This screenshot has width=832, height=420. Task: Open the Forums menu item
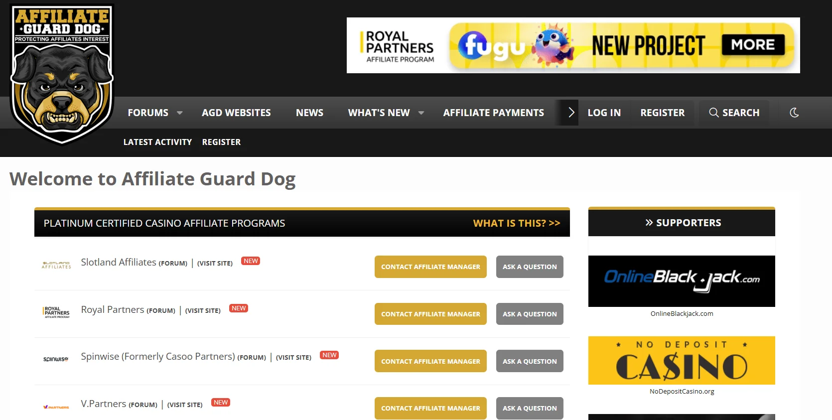point(148,113)
